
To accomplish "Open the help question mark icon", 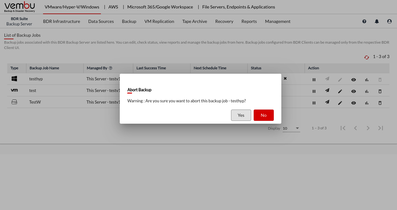I will 364,21.
